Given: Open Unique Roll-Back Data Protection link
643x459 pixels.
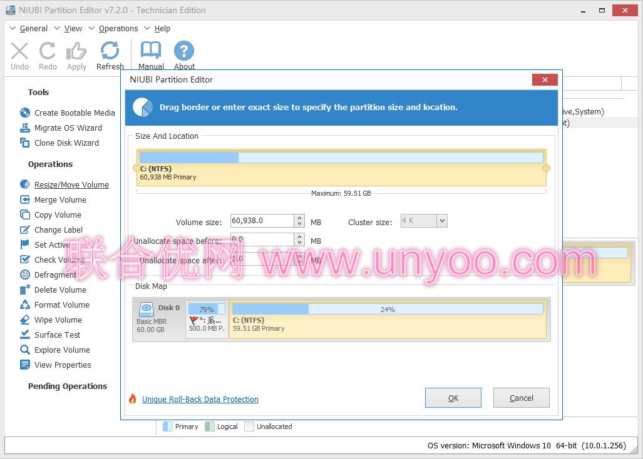Looking at the screenshot, I should click(200, 399).
